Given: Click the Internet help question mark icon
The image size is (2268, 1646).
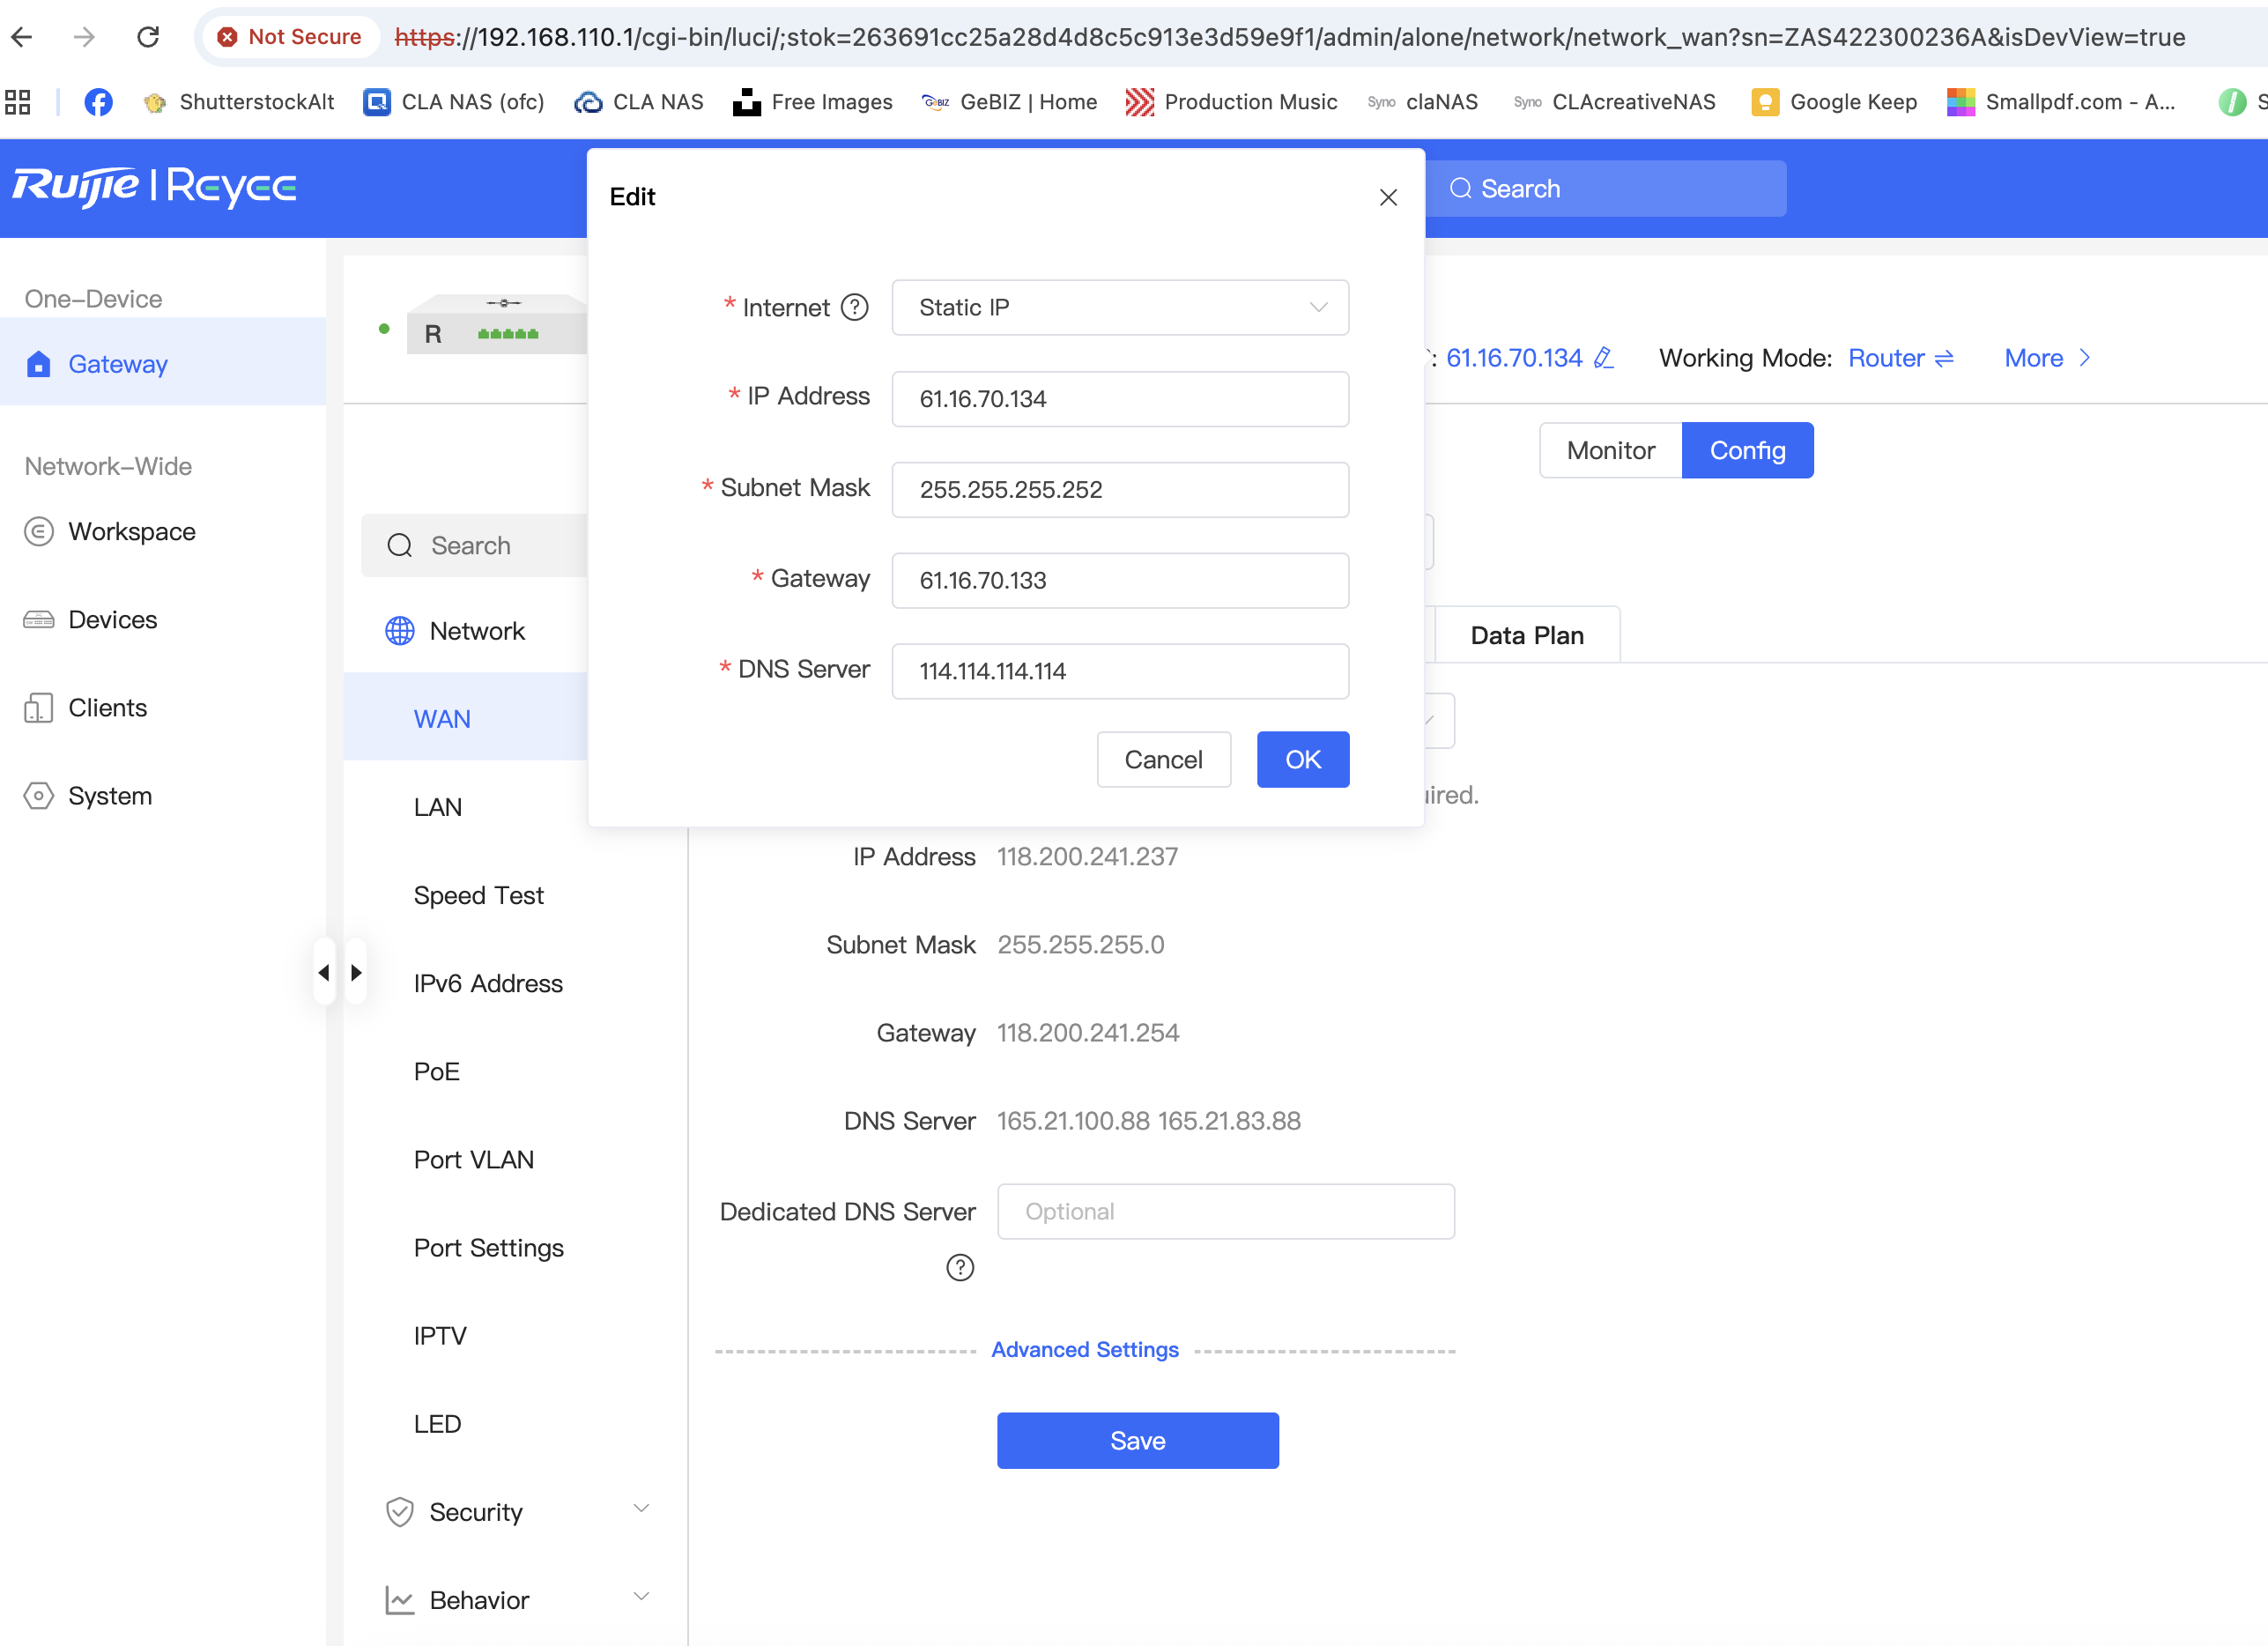Looking at the screenshot, I should (x=854, y=307).
